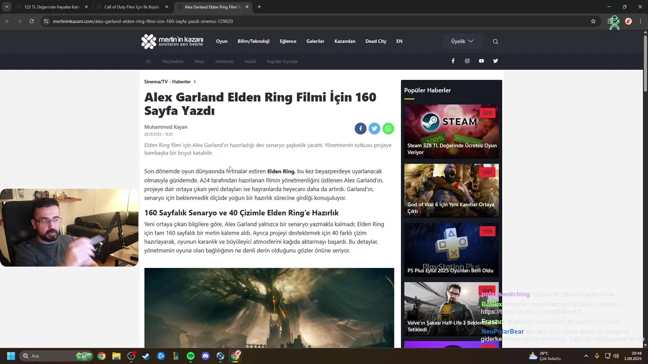648x364 pixels.
Task: Open a new browser tab
Action: pyautogui.click(x=259, y=7)
